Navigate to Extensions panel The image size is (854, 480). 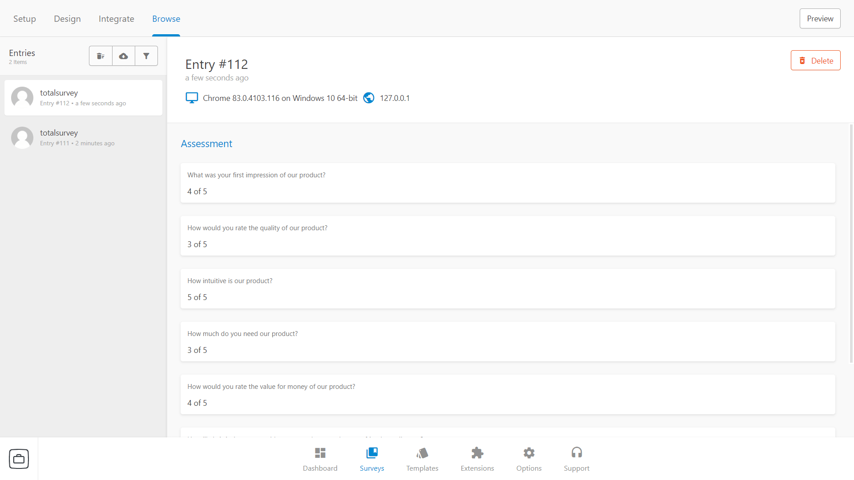(477, 459)
